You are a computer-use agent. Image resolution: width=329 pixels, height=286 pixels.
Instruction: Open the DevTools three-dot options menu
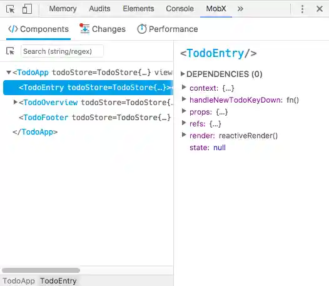(302, 9)
